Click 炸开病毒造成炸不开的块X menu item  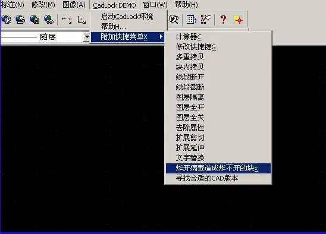coord(218,168)
